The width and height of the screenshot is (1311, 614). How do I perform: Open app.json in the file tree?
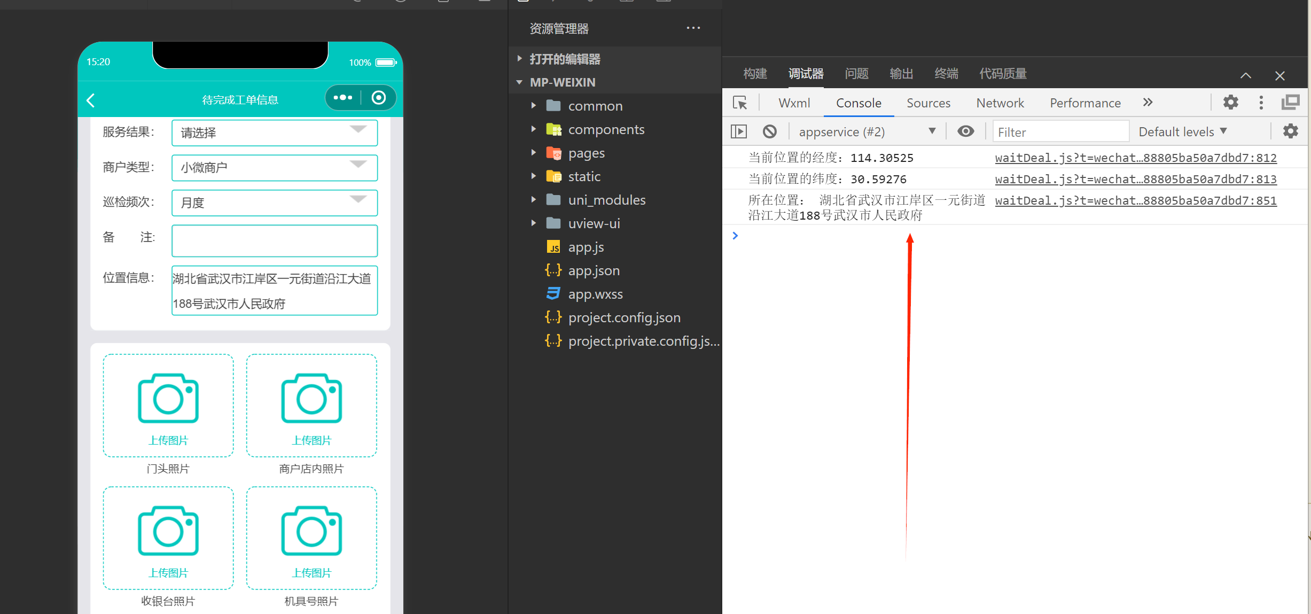594,271
